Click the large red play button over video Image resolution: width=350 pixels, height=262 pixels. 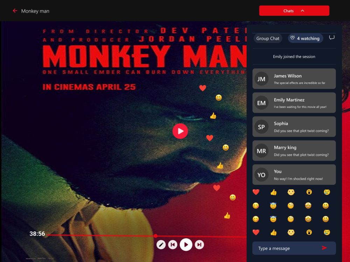[180, 131]
